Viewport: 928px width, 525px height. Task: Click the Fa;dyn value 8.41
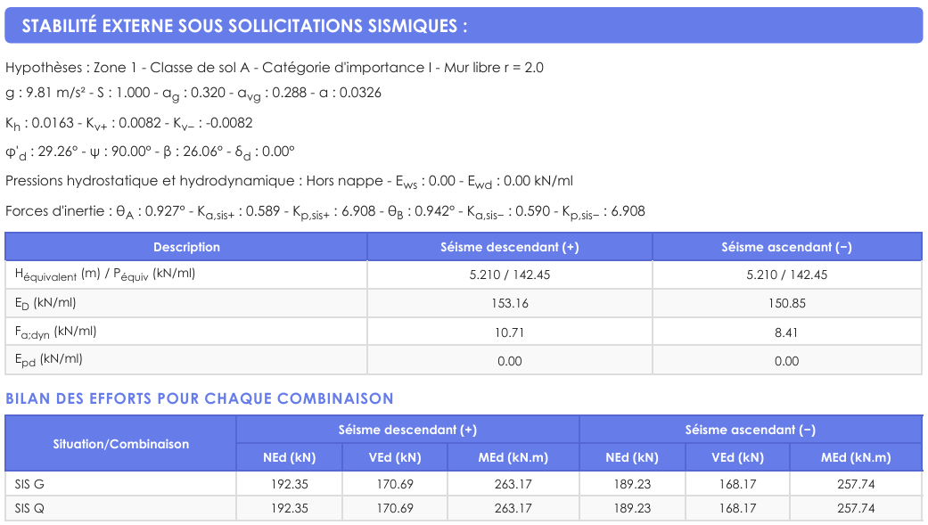coord(786,332)
